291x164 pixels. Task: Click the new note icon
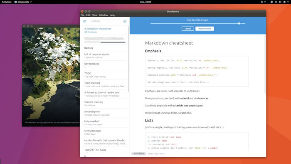(125, 21)
